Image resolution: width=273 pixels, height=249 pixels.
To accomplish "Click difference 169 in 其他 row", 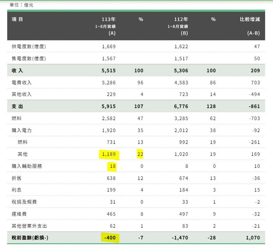I will tap(255, 154).
